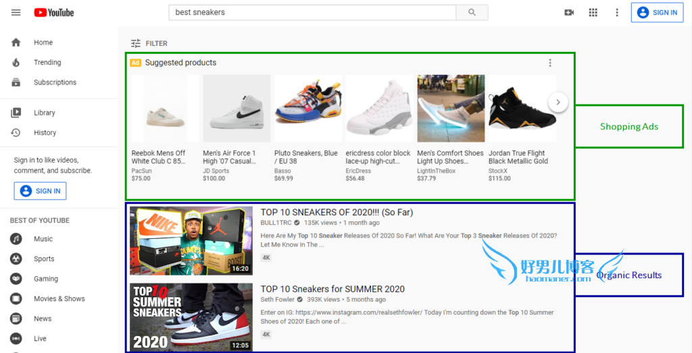Screen dimensions: 692x353
Task: Open the create video camera icon
Action: pyautogui.click(x=569, y=12)
